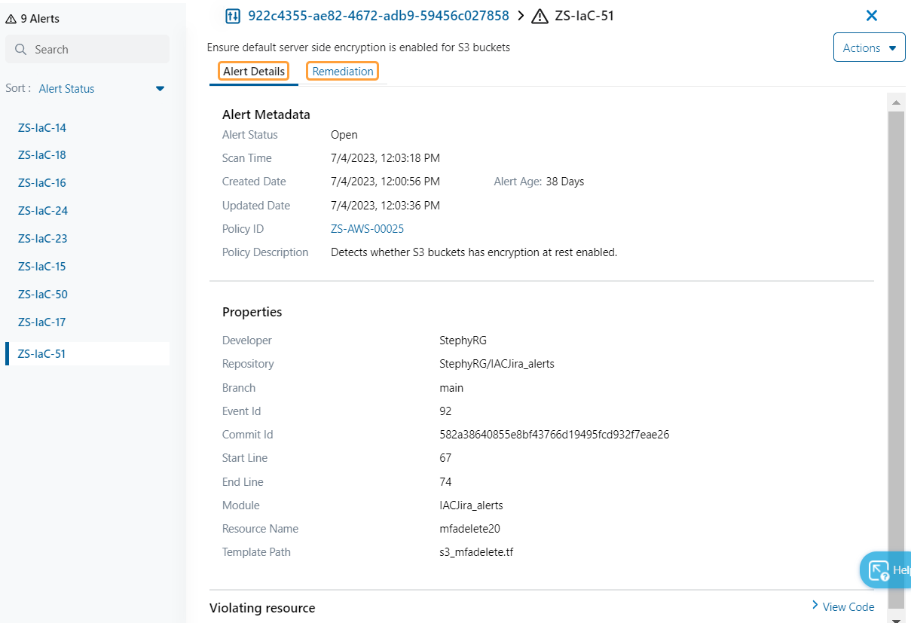This screenshot has height=623, width=911.
Task: Click the magnifier icon in the search bar
Action: [x=22, y=49]
